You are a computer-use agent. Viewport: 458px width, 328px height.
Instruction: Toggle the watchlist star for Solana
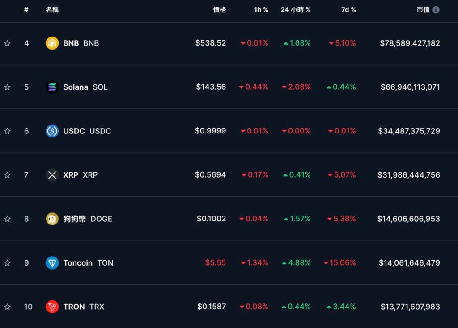(8, 87)
